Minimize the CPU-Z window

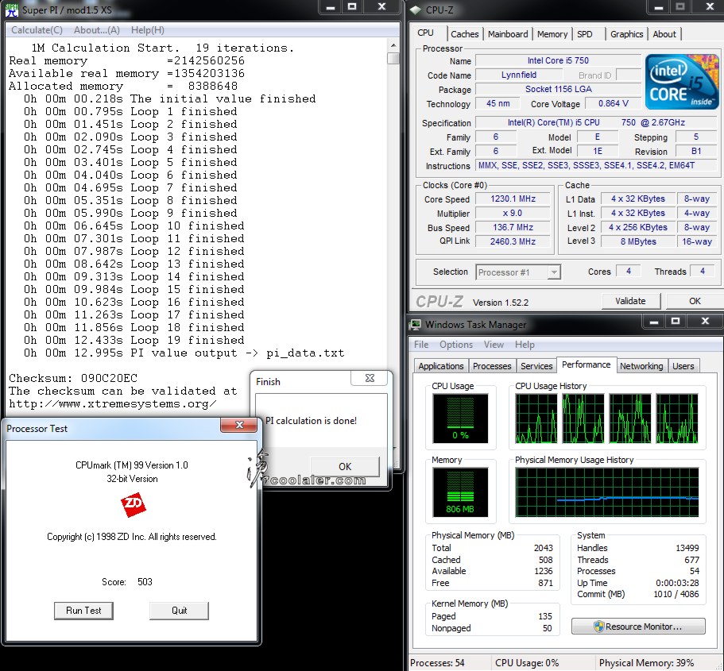[659, 7]
